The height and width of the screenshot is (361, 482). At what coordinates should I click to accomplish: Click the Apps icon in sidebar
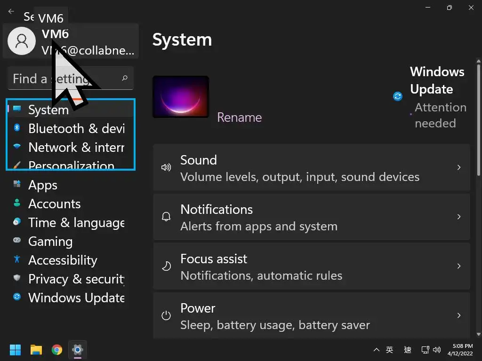click(17, 184)
